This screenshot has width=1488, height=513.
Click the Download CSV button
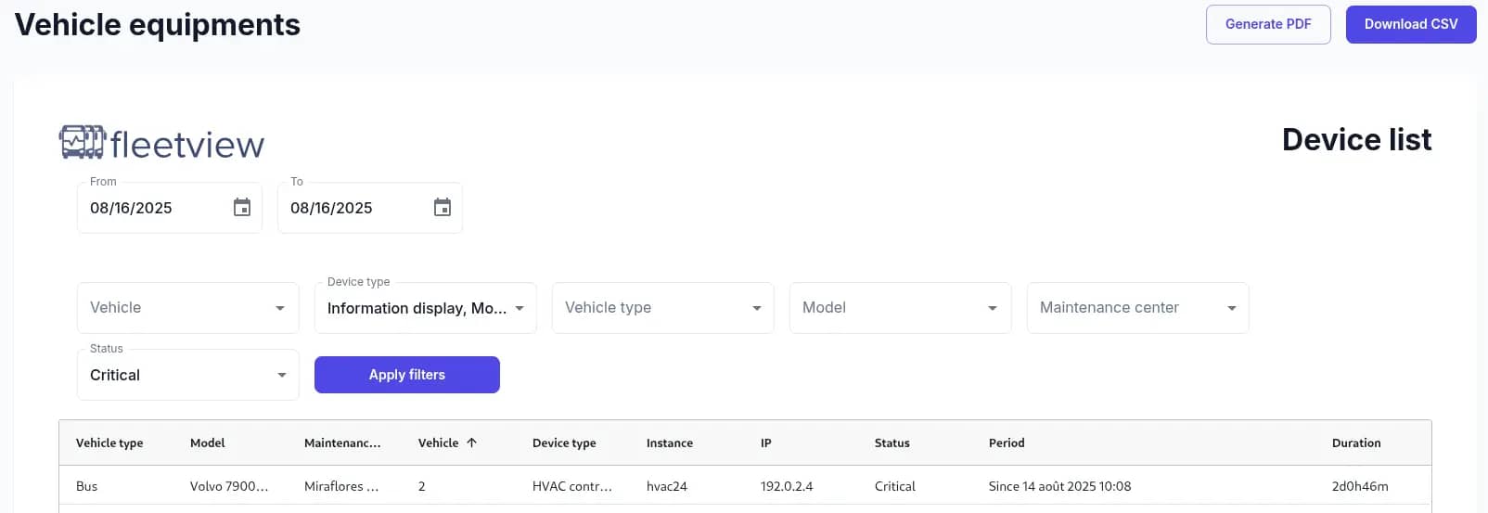click(x=1411, y=24)
